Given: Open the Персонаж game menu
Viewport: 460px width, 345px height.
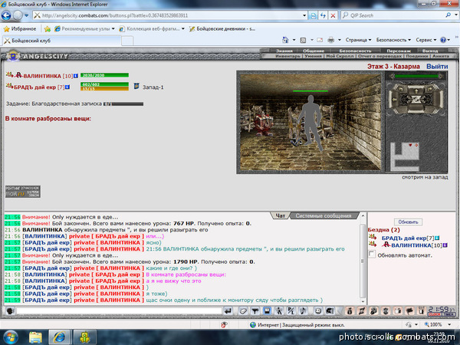Looking at the screenshot, I should [399, 51].
